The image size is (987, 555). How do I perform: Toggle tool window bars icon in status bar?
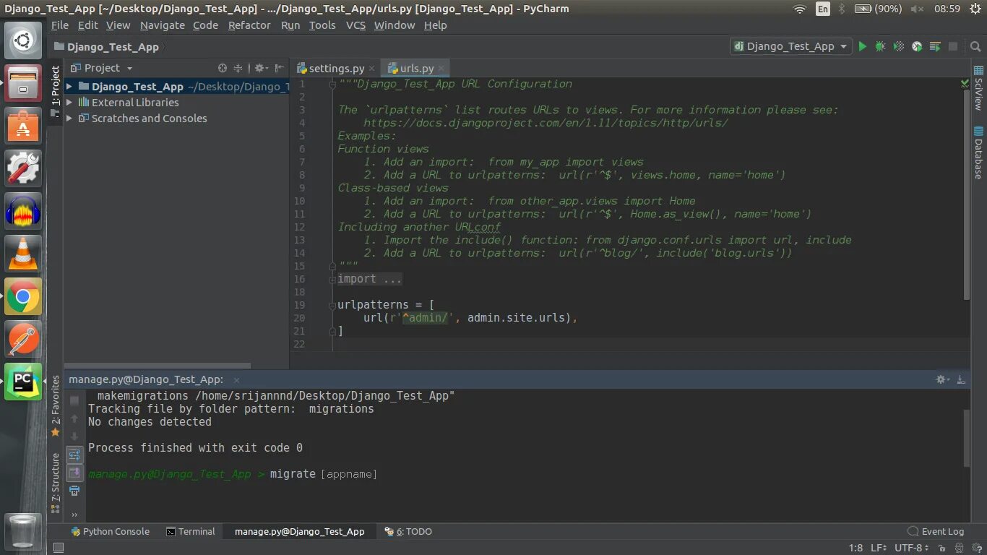click(x=59, y=548)
